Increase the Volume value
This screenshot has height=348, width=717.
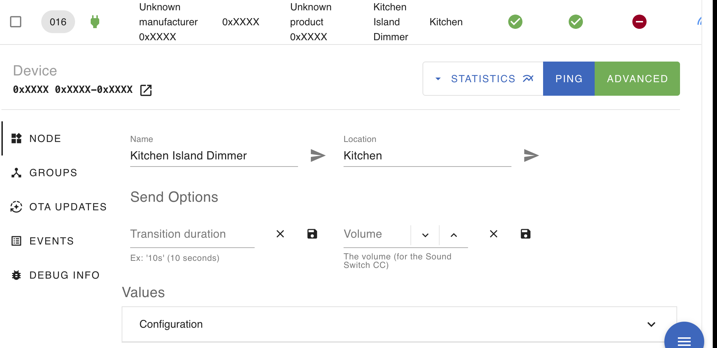[454, 235]
